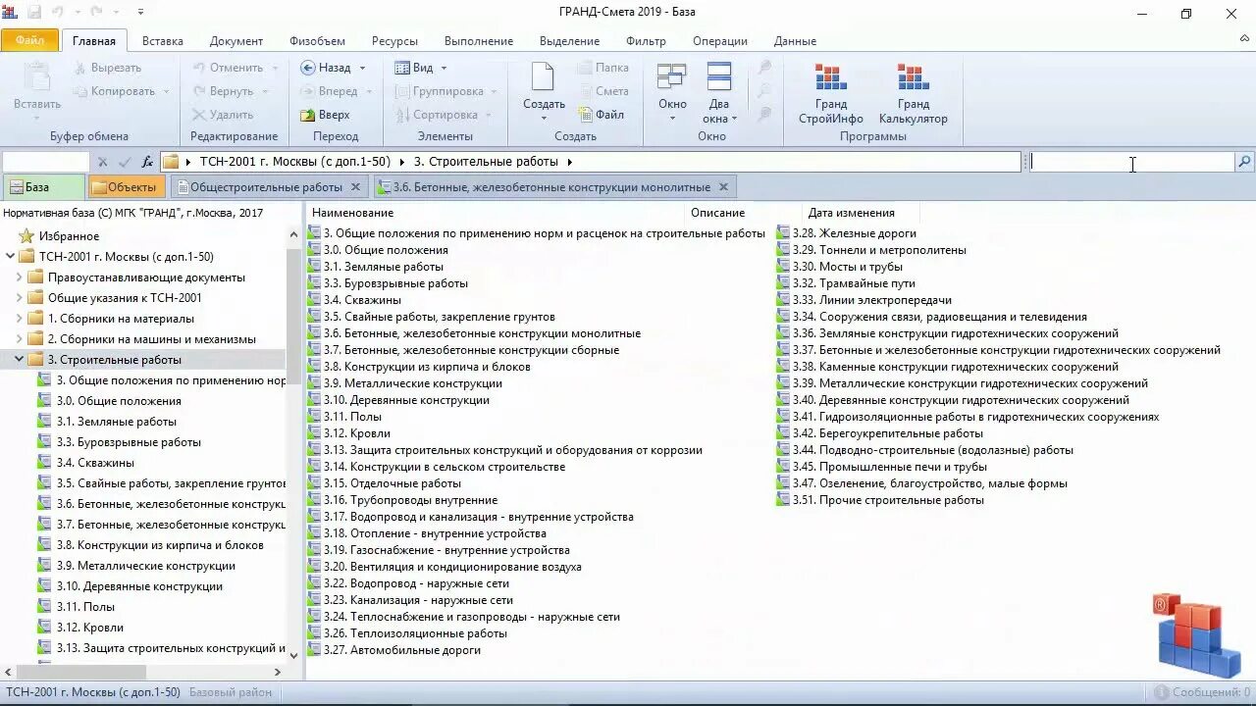Switch to the Ресурсы ribbon tab
This screenshot has width=1256, height=706.
click(394, 41)
